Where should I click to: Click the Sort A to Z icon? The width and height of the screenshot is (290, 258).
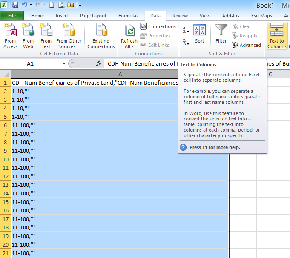[186, 30]
